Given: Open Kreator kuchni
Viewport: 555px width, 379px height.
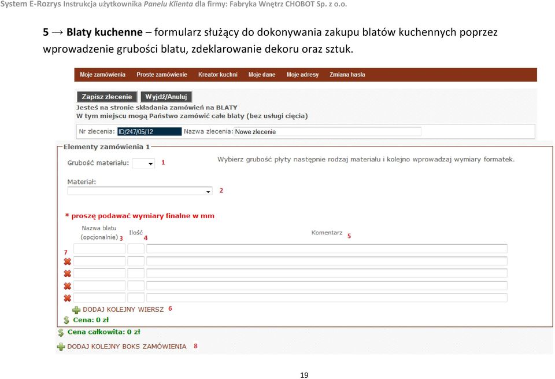Looking at the screenshot, I should 218,75.
